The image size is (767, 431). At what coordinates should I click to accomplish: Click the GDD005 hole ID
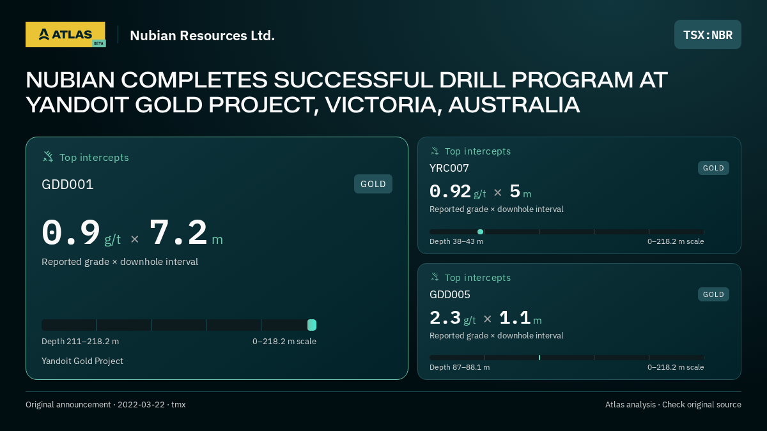pos(450,294)
